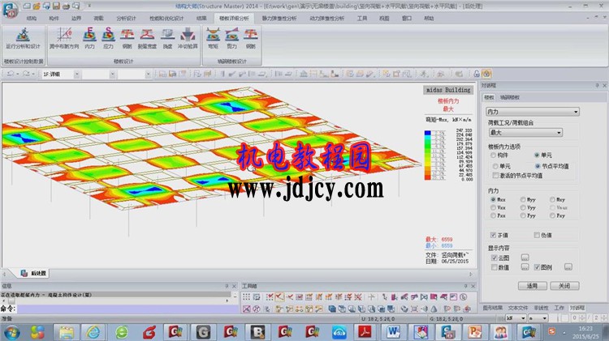Click the ellipsis button beside 云图
Viewport: 609px width, 341px height.
pos(525,258)
